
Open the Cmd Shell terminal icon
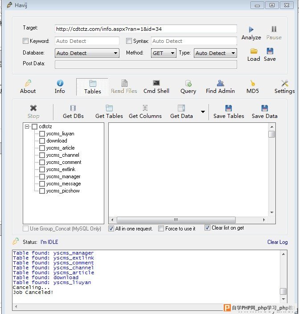156,83
